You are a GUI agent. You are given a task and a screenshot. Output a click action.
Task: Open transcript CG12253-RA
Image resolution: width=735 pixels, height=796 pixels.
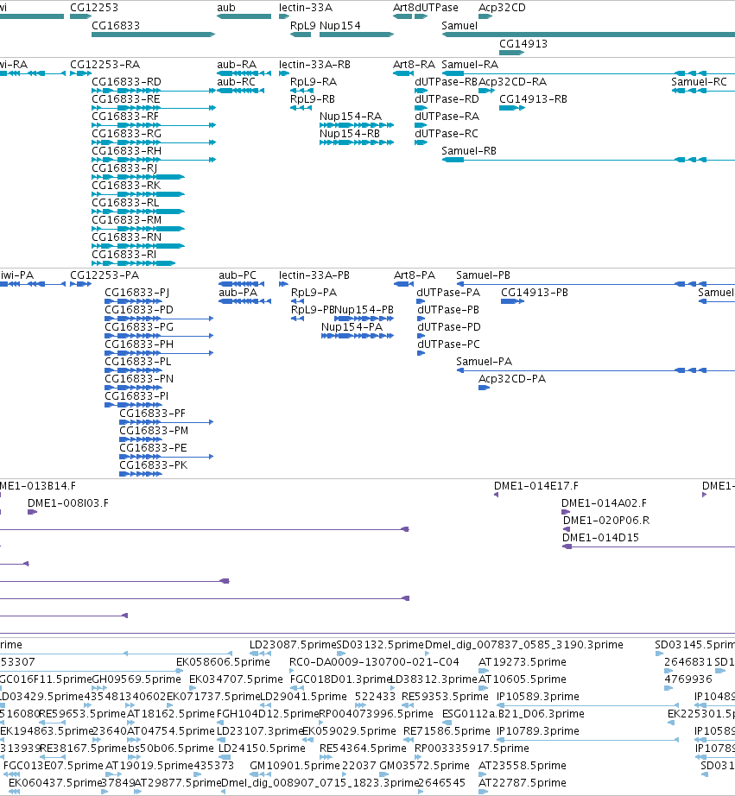click(x=105, y=65)
